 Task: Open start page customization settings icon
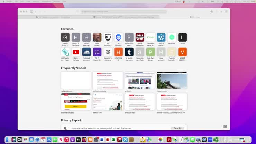pos(225,126)
